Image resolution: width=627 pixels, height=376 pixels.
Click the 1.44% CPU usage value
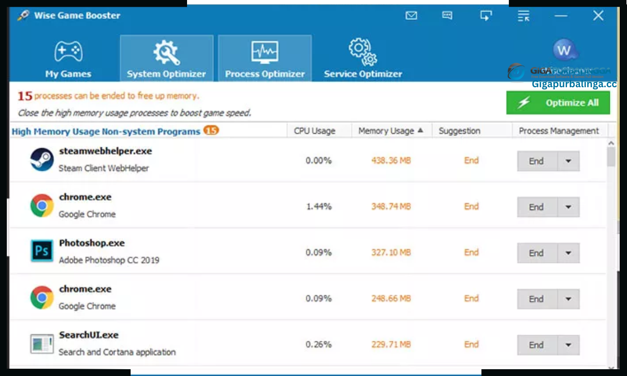point(319,207)
